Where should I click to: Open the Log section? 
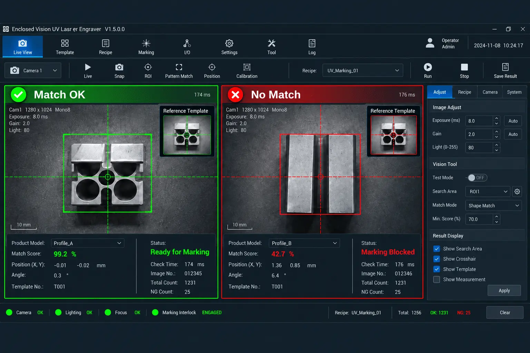[312, 47]
